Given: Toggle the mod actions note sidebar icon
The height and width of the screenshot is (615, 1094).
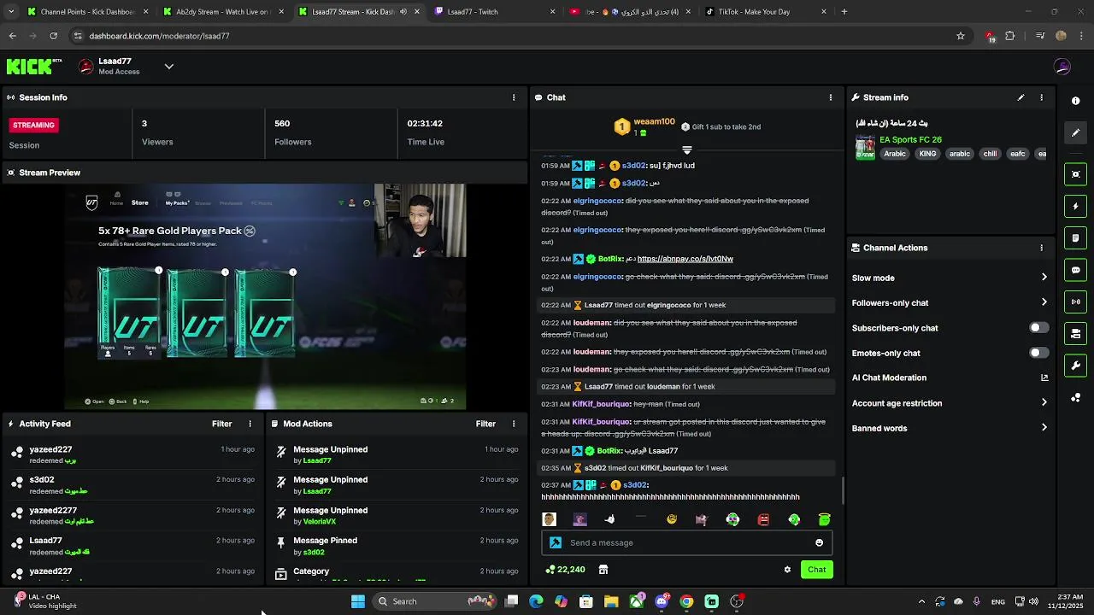Looking at the screenshot, I should click(1075, 237).
